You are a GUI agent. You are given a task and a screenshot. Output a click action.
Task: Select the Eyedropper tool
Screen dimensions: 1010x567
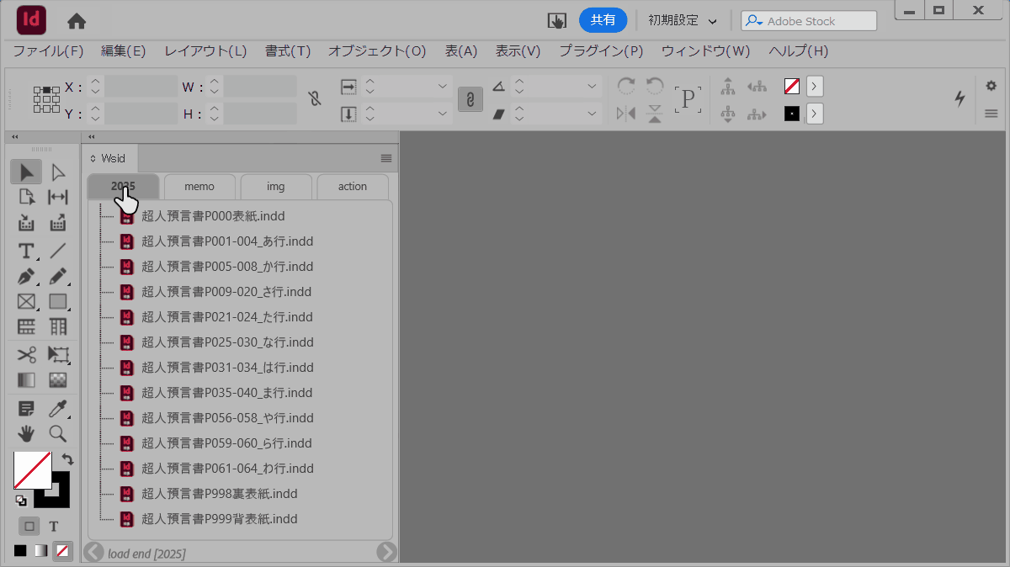pos(57,409)
